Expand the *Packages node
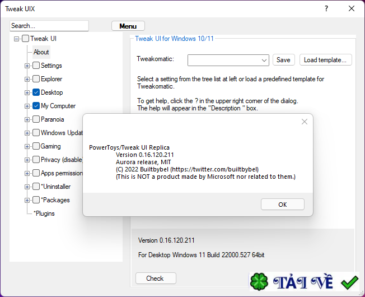This screenshot has width=365, height=297. pyautogui.click(x=27, y=201)
